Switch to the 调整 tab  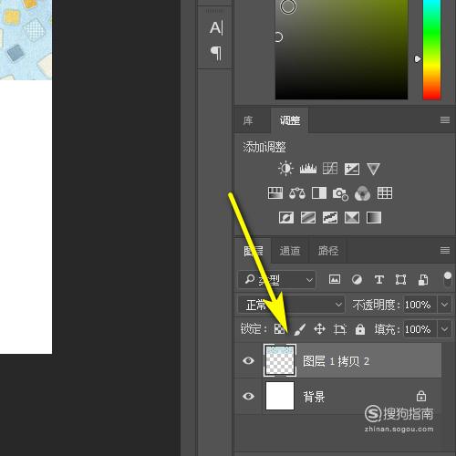pos(290,120)
